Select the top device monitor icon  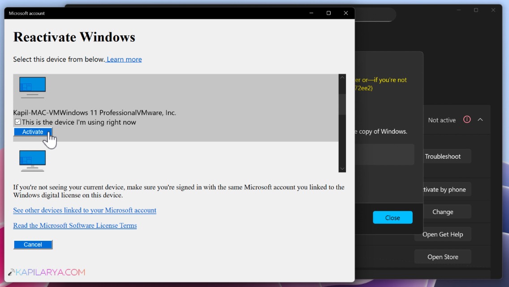[x=32, y=86]
